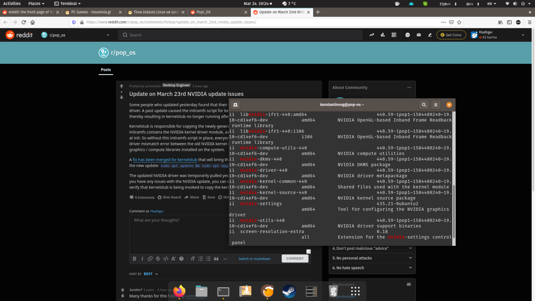Toggle heading formatting icon

click(x=193, y=259)
